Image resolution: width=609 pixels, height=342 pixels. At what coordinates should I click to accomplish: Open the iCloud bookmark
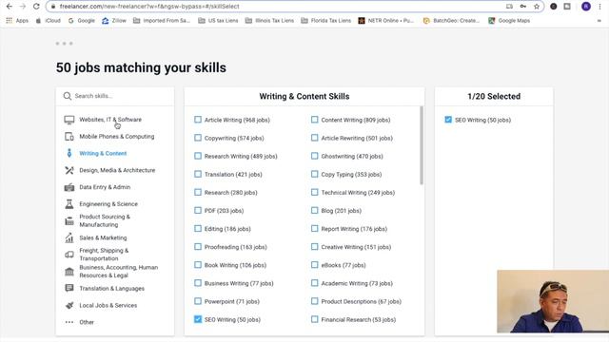49,21
